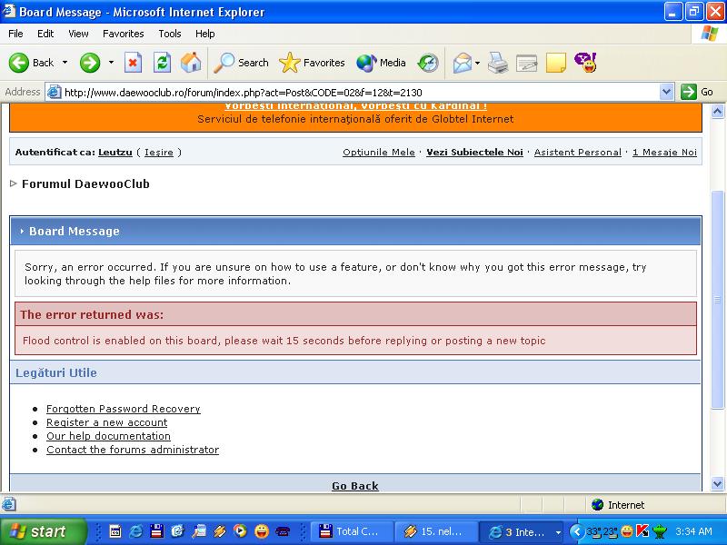Launch Yahoo Messenger toolbar icon

point(585,63)
